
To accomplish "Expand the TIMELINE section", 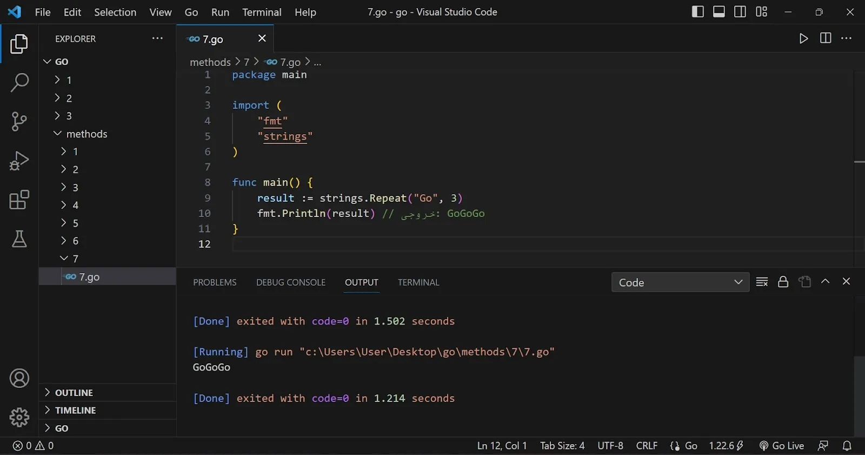I will (108, 410).
